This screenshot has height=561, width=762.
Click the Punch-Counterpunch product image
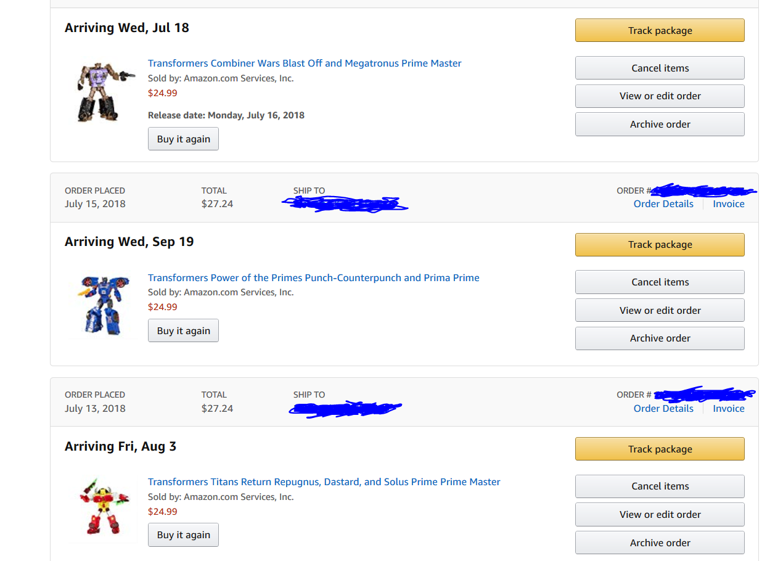102,305
